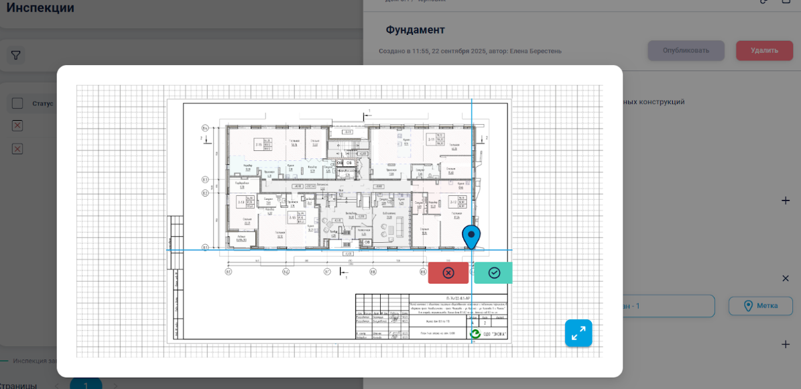Confirm marker placement with green checkmark
801x389 pixels.
(x=494, y=273)
